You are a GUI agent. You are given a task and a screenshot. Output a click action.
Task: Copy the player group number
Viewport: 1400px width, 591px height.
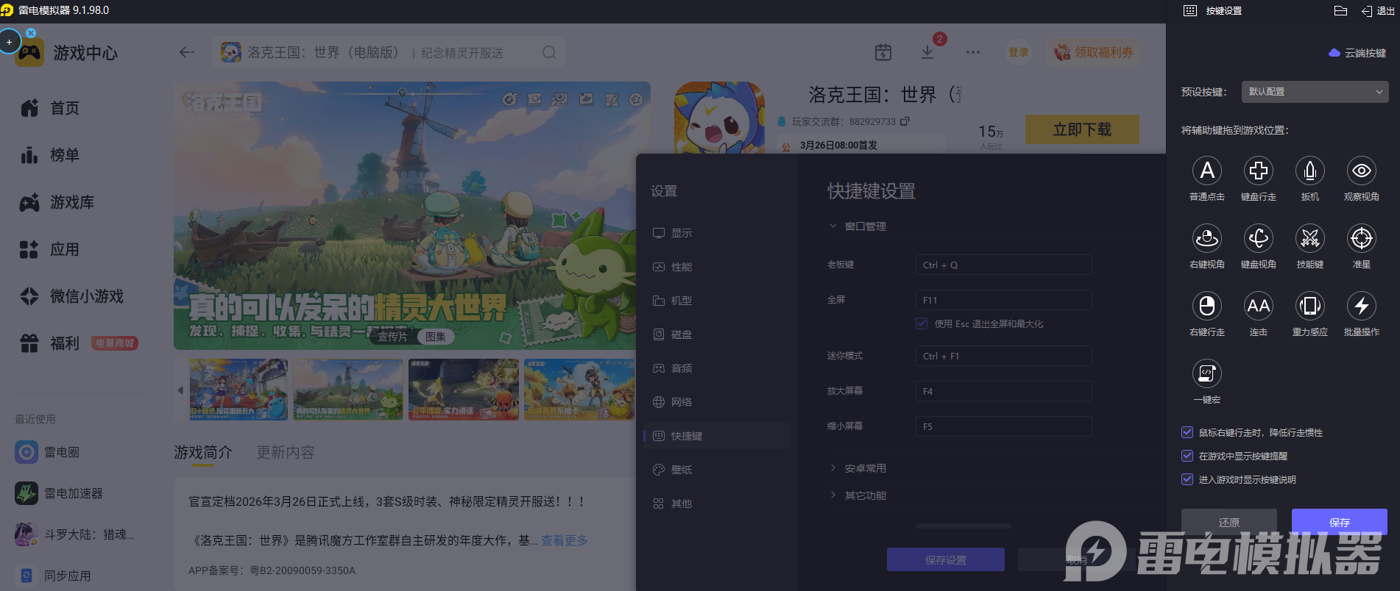[x=905, y=121]
